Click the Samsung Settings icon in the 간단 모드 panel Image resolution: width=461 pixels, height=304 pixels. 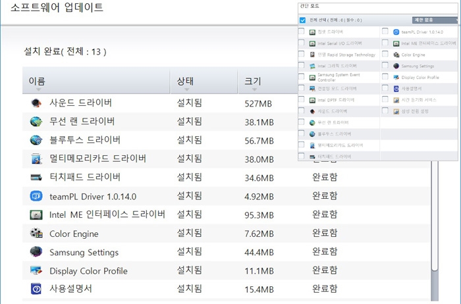(x=396, y=66)
